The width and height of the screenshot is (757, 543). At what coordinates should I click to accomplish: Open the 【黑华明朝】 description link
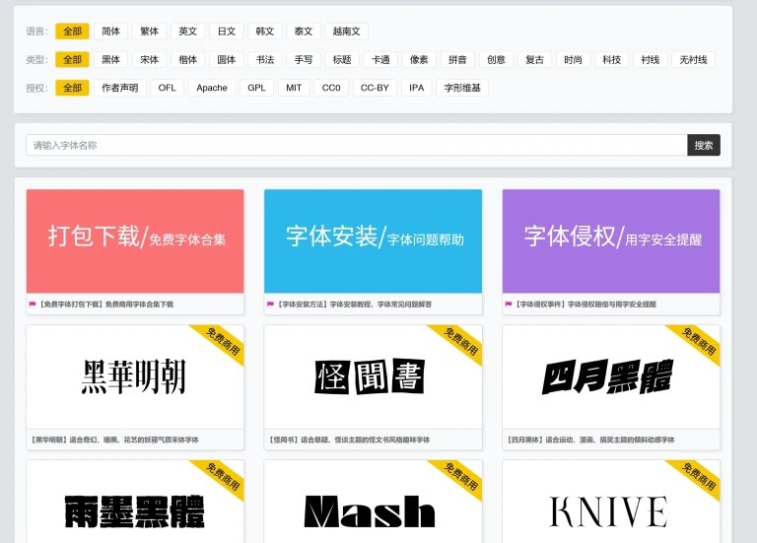114,440
